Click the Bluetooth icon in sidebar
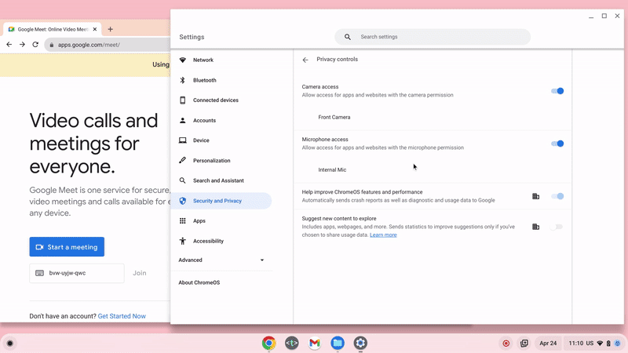 tap(183, 80)
